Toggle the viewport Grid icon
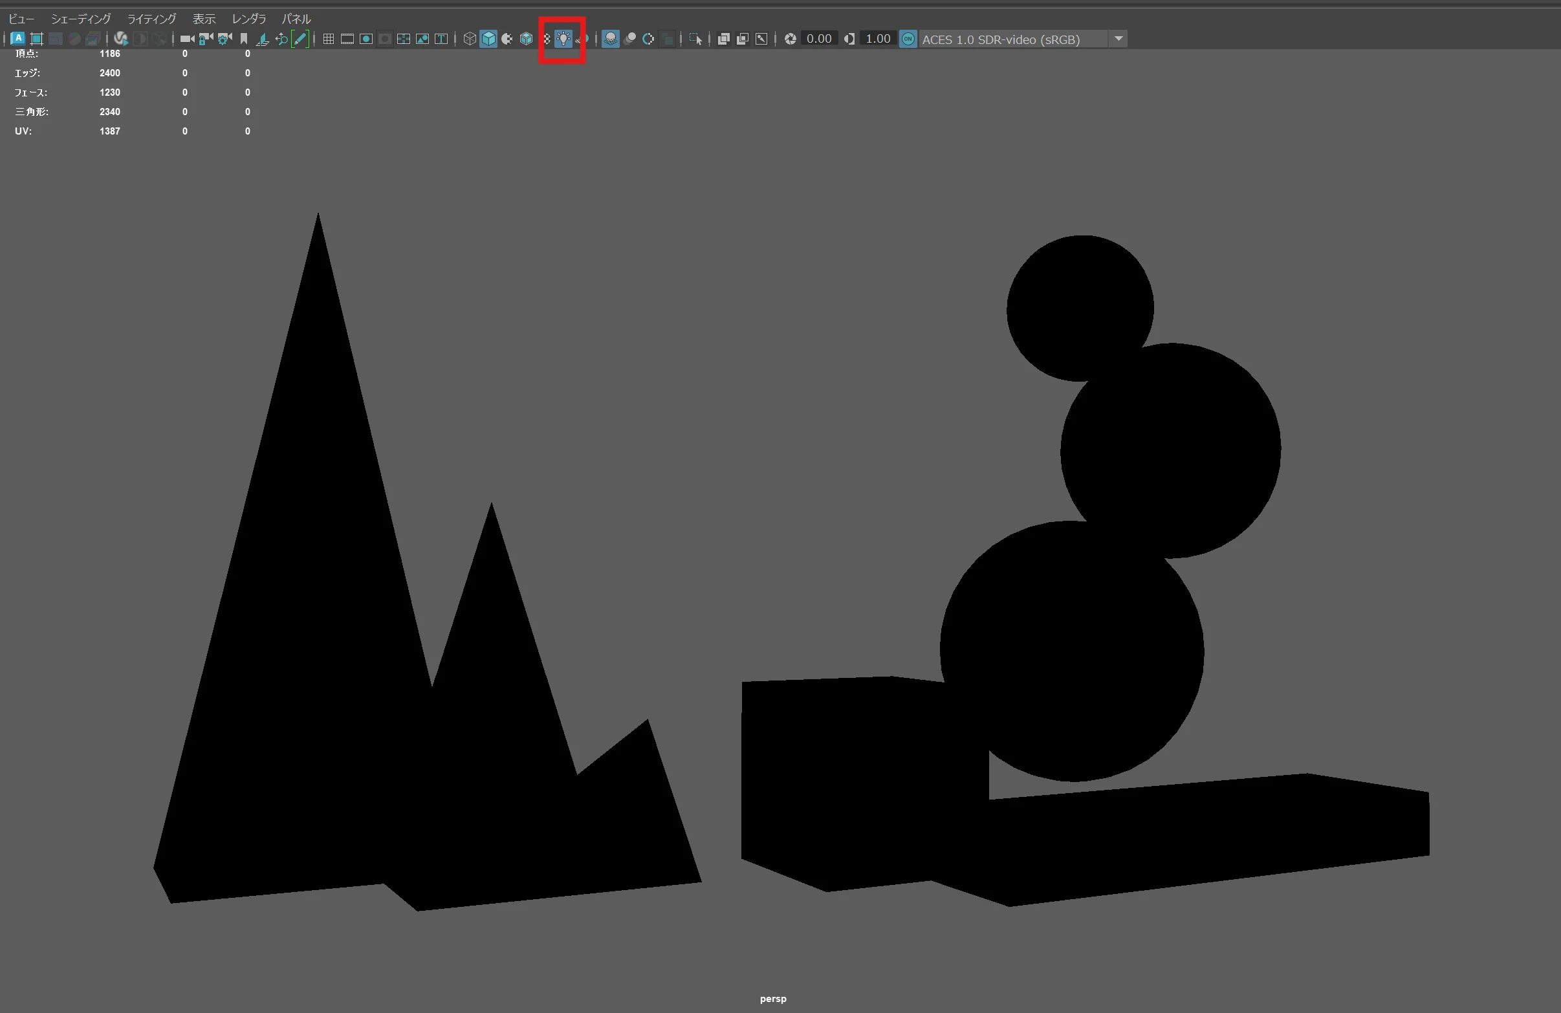Viewport: 1561px width, 1013px height. pyautogui.click(x=329, y=39)
